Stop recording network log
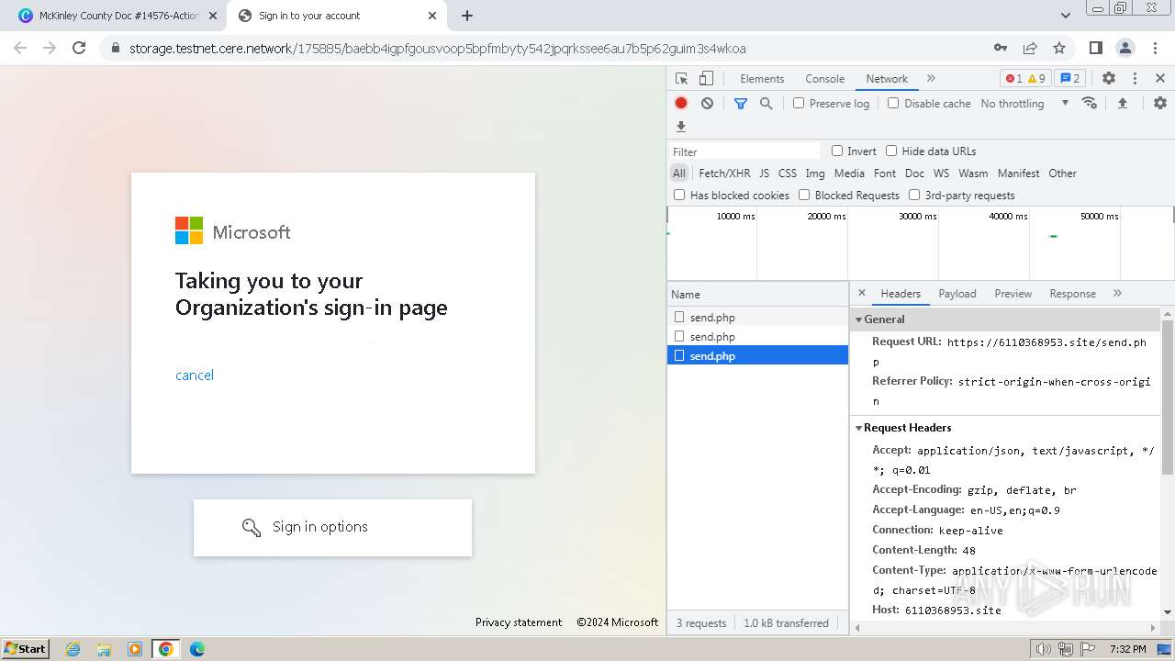 (681, 104)
